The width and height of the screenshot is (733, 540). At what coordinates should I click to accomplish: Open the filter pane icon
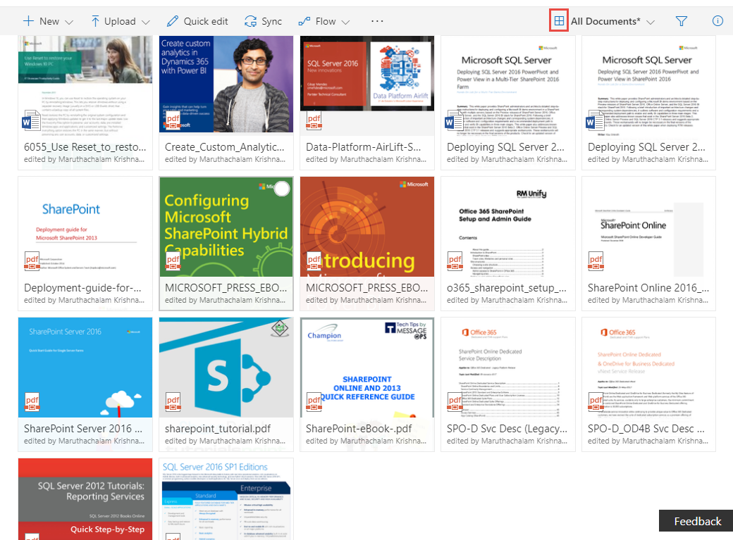(682, 22)
